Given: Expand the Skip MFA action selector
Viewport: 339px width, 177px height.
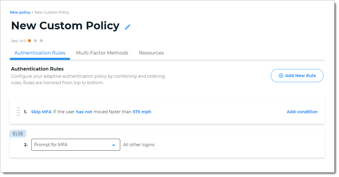Looking at the screenshot, I should [x=41, y=112].
